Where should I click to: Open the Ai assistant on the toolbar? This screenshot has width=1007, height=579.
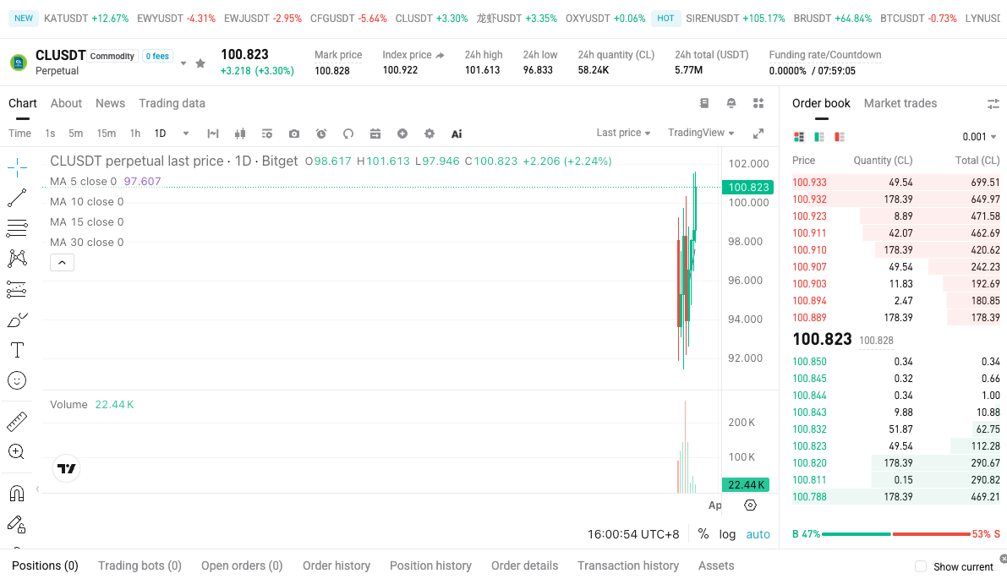click(457, 134)
